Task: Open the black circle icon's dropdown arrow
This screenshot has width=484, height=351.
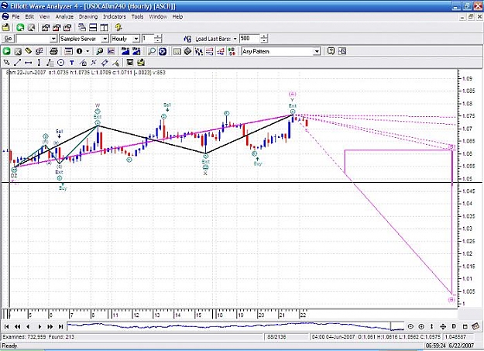Action: pos(88,51)
